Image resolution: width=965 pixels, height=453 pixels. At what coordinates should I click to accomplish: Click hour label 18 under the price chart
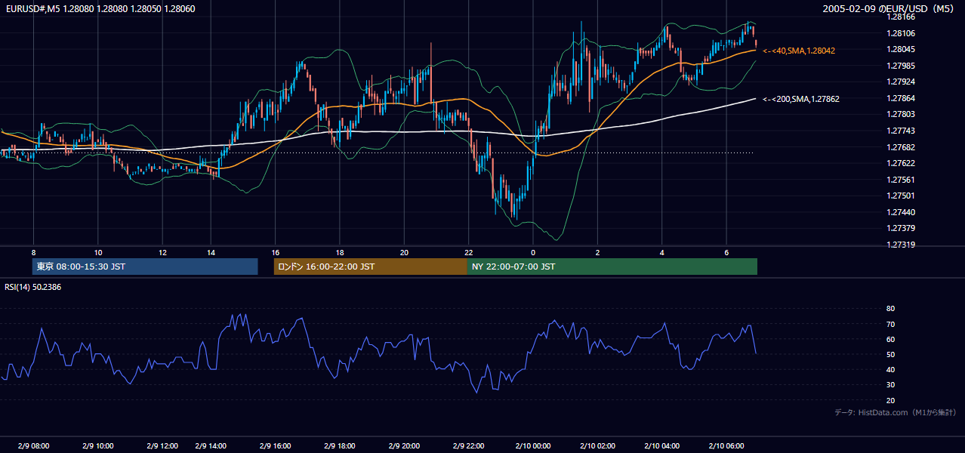tap(340, 252)
